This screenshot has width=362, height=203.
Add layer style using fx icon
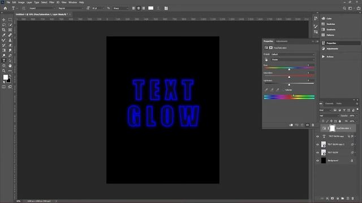click(327, 198)
